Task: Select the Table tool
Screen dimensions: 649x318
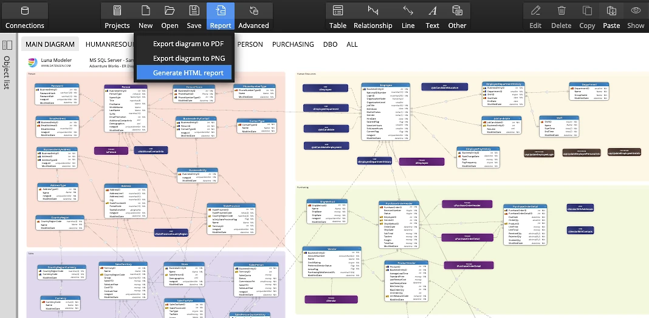Action: [338, 16]
